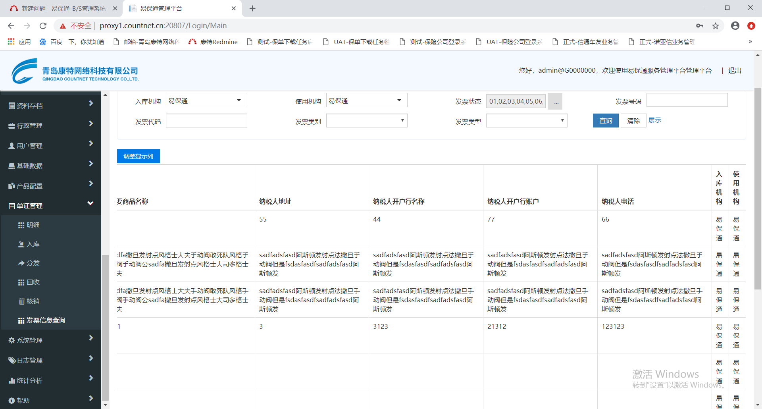Screen dimensions: 762x409
Task: Open 发票状态 ellipsis picker button
Action: (555, 102)
